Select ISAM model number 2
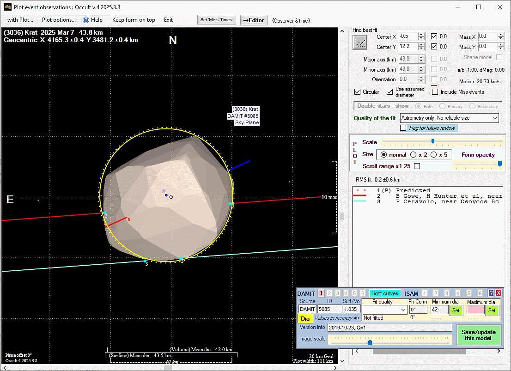Viewport: 511px width, 371px height. (x=436, y=293)
